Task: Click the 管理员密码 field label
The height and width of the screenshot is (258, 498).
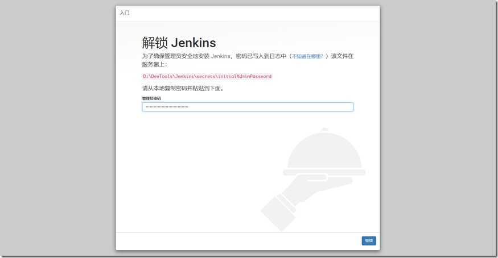Action: tap(151, 98)
